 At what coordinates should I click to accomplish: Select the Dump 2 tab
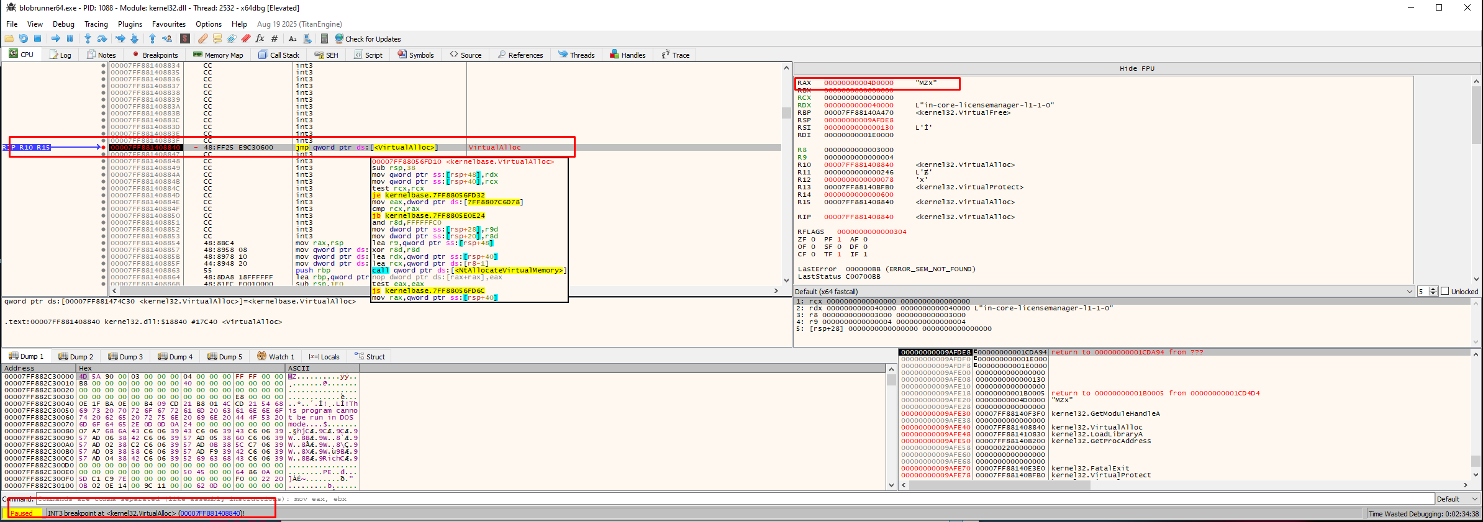pyautogui.click(x=76, y=356)
